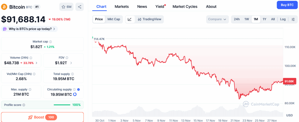
Task: Click the Circulating supply verified badge
Action: [x=78, y=89]
